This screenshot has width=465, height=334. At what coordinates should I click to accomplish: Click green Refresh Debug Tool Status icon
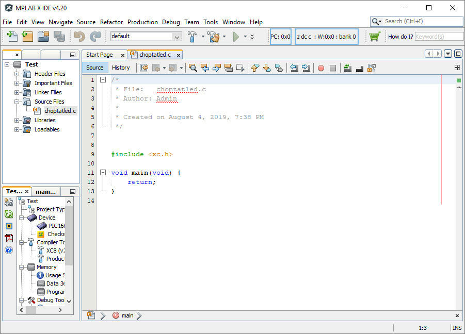pos(9,214)
